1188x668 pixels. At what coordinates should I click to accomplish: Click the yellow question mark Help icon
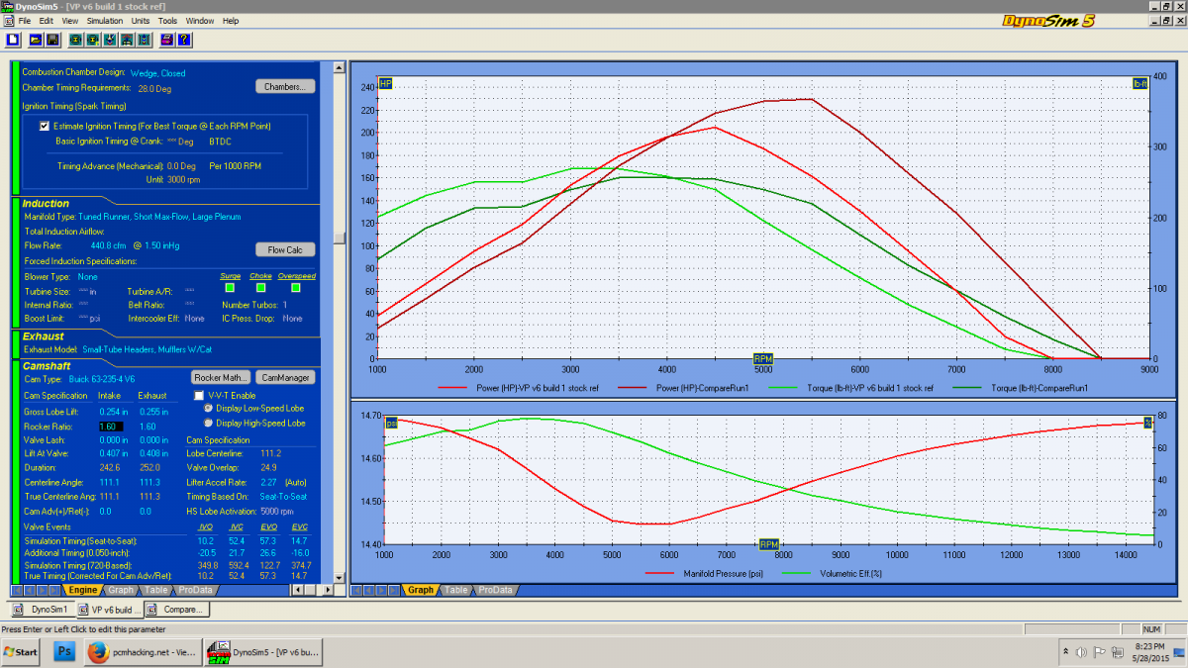click(x=184, y=40)
